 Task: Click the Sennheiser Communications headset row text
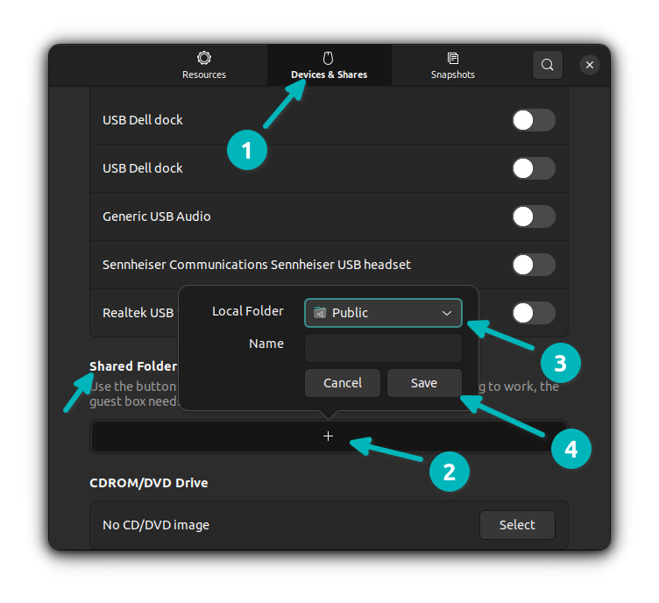(257, 265)
